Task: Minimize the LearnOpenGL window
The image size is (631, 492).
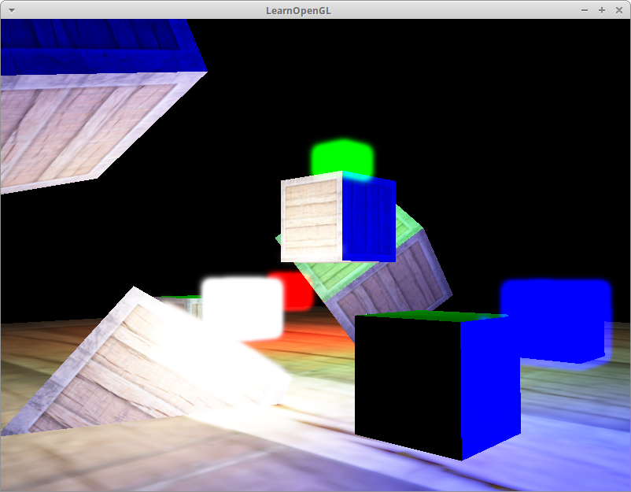Action: pos(584,10)
